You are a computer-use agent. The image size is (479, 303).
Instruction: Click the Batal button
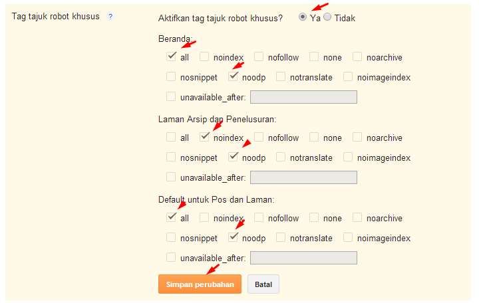point(263,284)
